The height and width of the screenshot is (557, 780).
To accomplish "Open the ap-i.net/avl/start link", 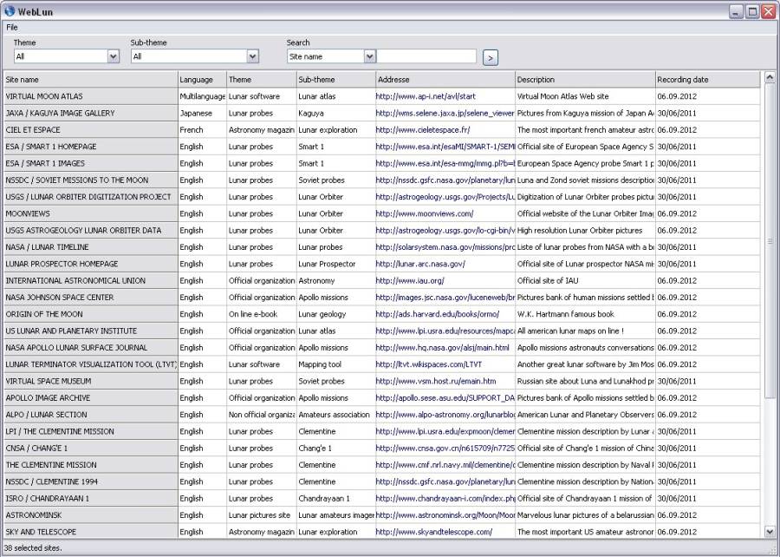I will 426,96.
